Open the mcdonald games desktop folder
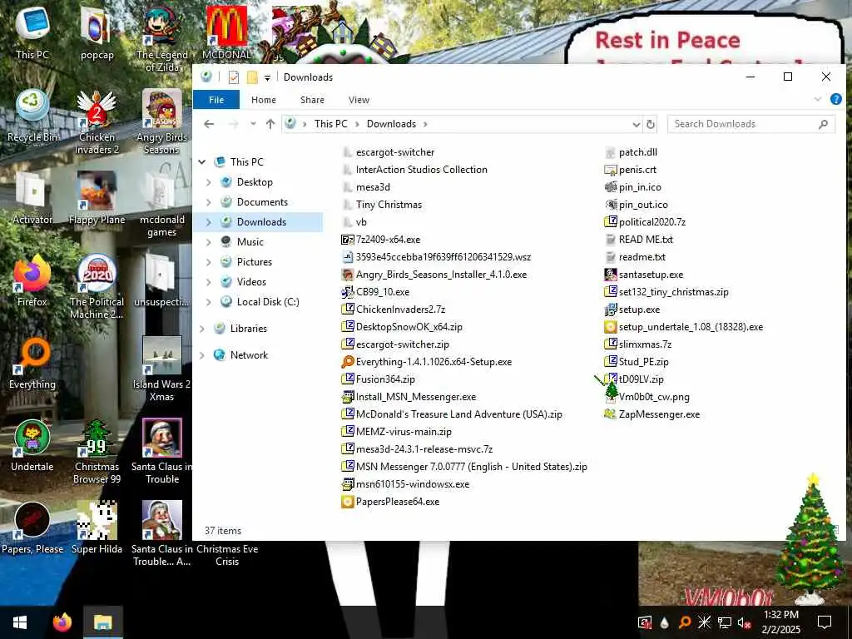852x639 pixels. tap(161, 205)
